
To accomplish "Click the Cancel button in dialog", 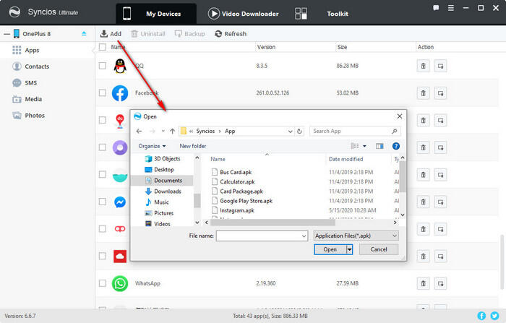I will point(379,249).
